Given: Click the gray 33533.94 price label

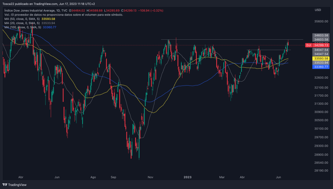Looking at the screenshot, I should click(321, 62).
